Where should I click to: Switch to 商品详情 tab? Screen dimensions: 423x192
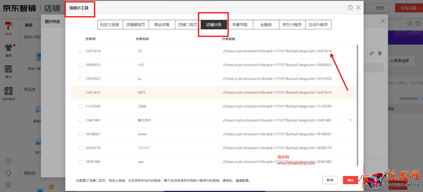point(162,25)
